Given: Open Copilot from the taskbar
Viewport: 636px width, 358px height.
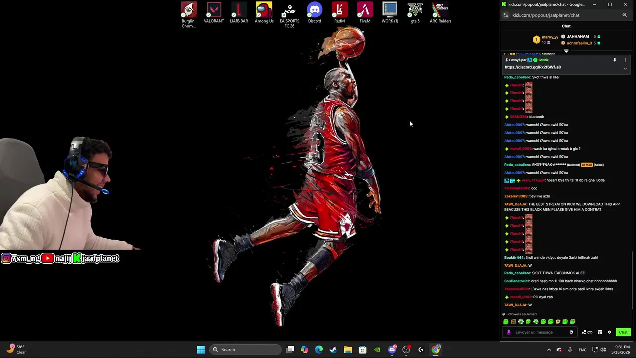Looking at the screenshot, I should click(x=305, y=350).
